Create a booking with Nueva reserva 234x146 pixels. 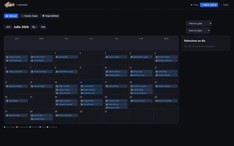click(x=209, y=5)
